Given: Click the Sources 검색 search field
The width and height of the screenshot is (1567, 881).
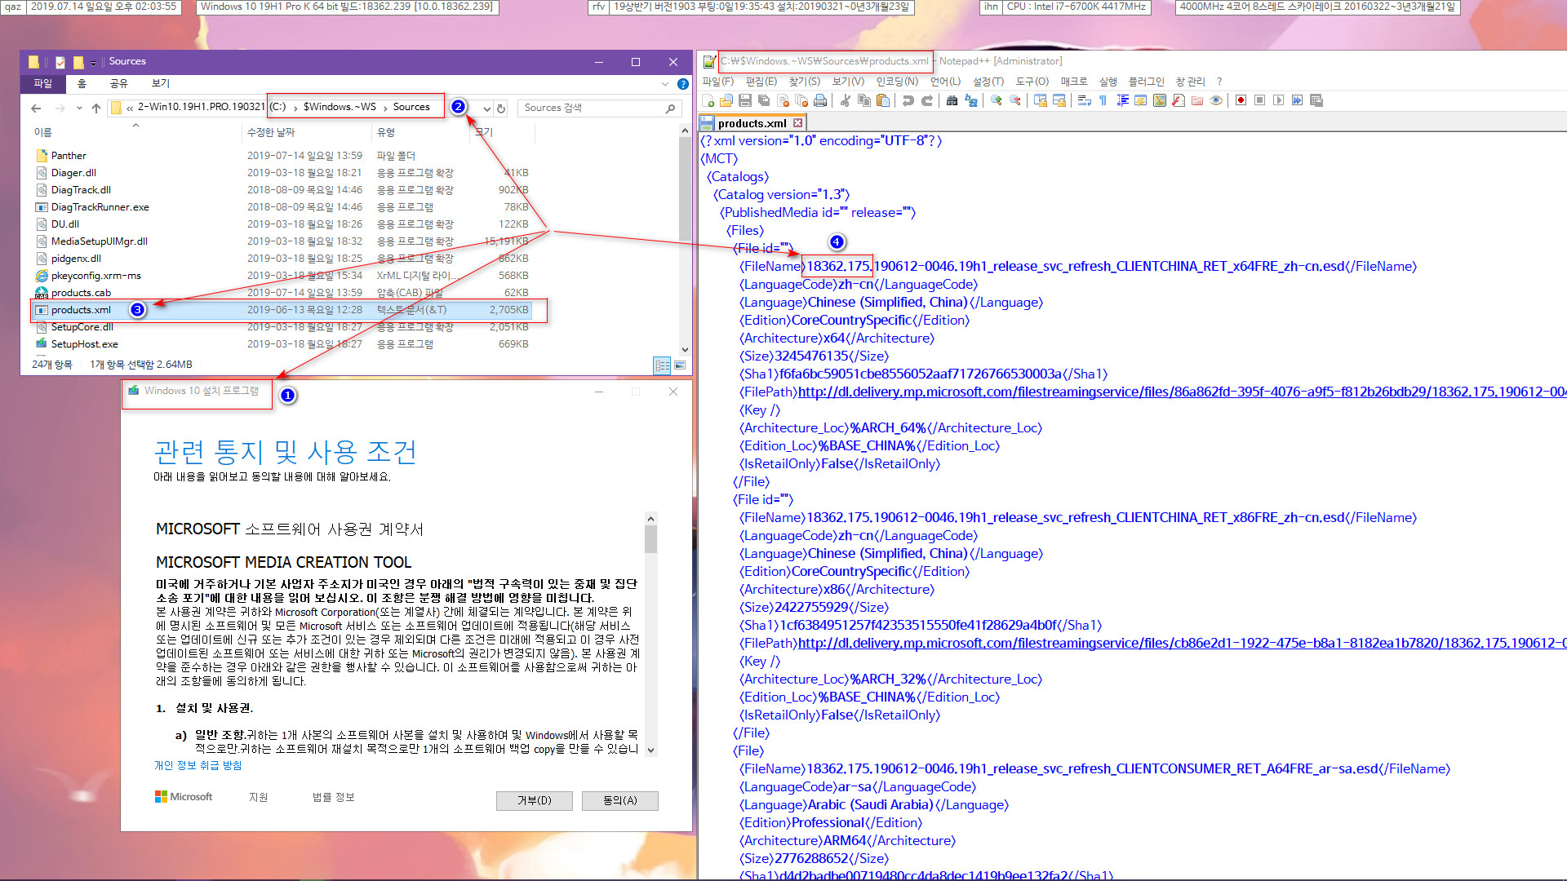Looking at the screenshot, I should coord(600,108).
